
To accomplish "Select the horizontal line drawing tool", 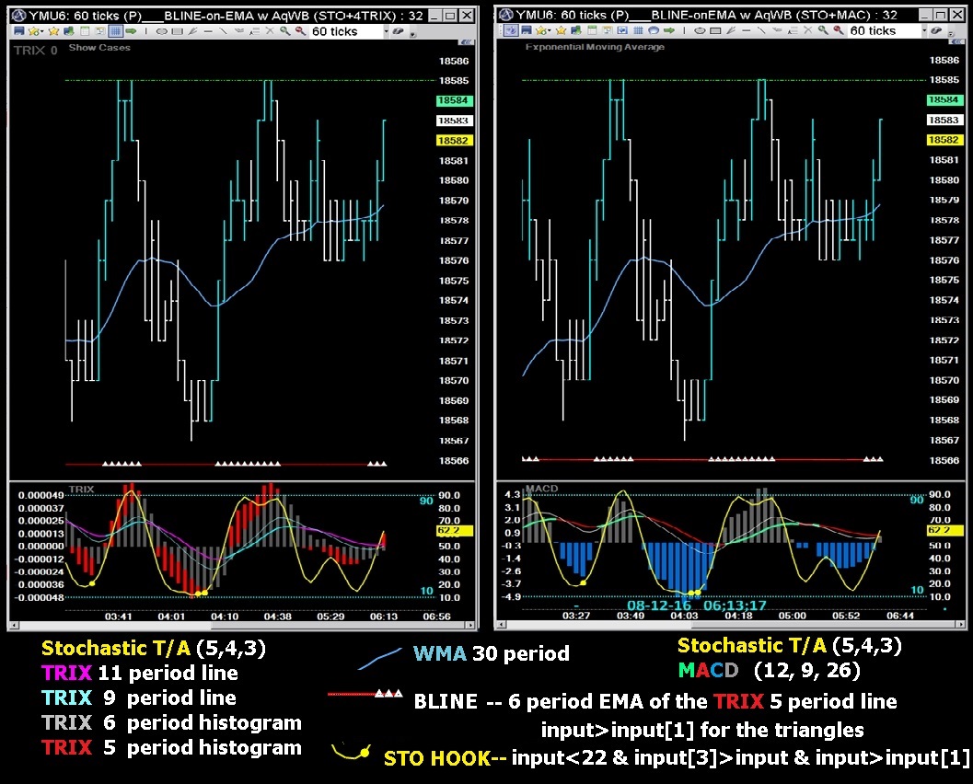I will point(208,30).
